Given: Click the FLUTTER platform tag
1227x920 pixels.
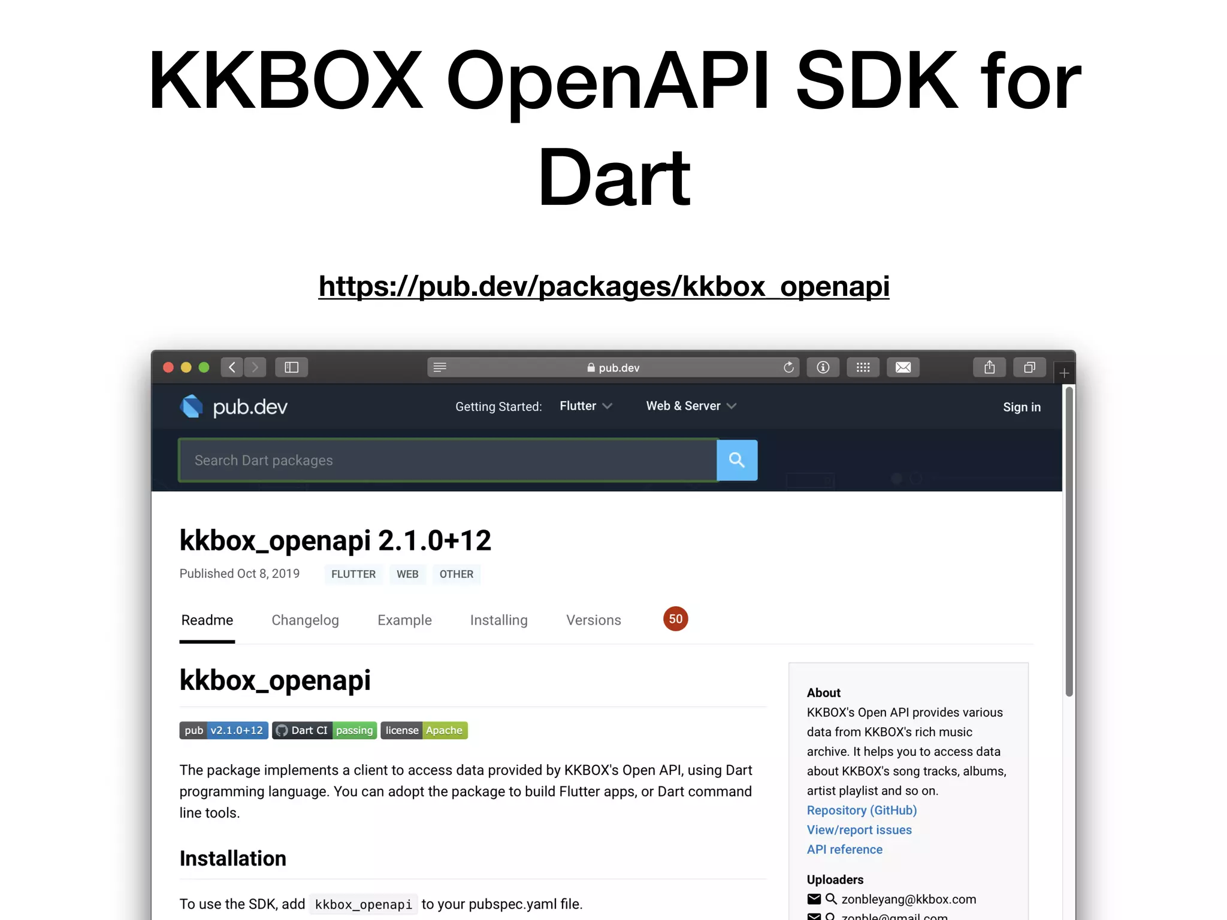Looking at the screenshot, I should (353, 574).
